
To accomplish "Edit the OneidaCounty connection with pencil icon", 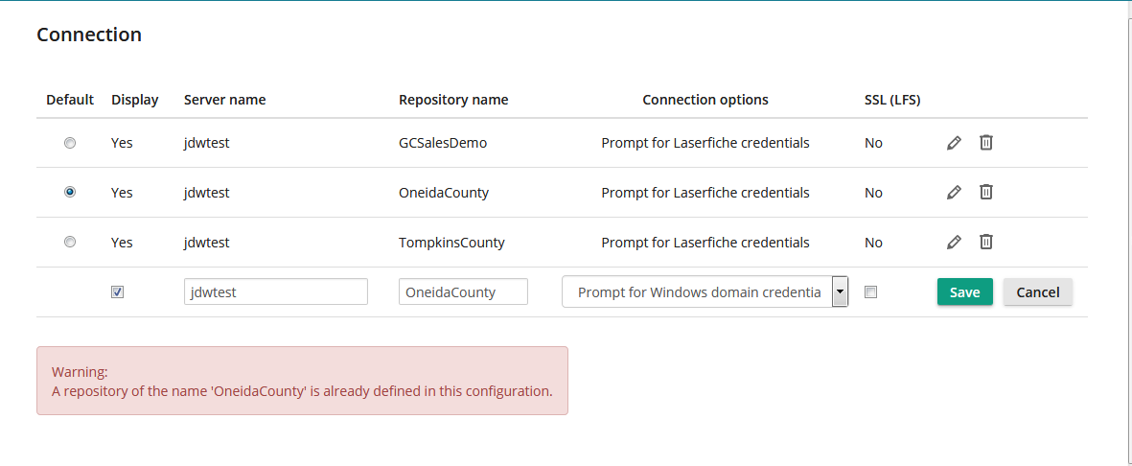I will coord(954,192).
